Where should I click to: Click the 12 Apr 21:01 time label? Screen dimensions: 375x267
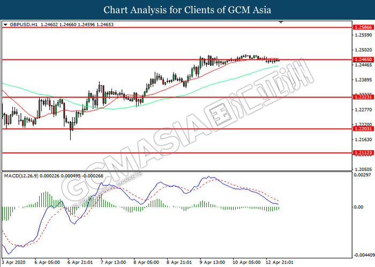click(x=279, y=263)
